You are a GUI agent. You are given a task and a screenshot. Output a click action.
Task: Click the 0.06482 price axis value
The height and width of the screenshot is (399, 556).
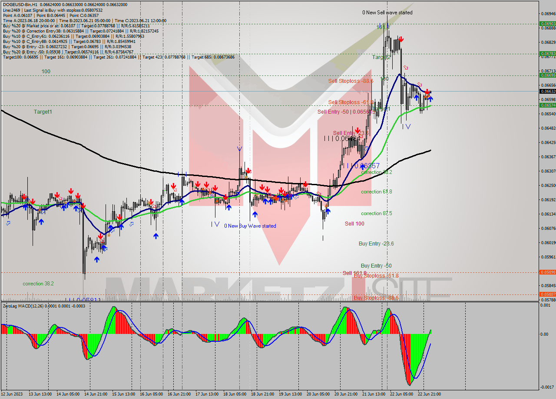coord(547,128)
